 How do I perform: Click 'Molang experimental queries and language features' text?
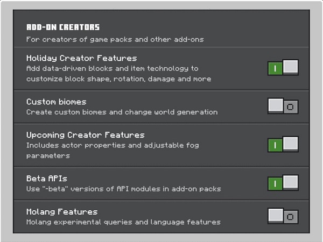click(123, 222)
